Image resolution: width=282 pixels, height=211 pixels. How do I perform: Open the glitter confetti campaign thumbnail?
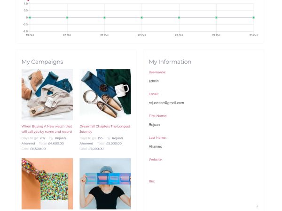47,183
